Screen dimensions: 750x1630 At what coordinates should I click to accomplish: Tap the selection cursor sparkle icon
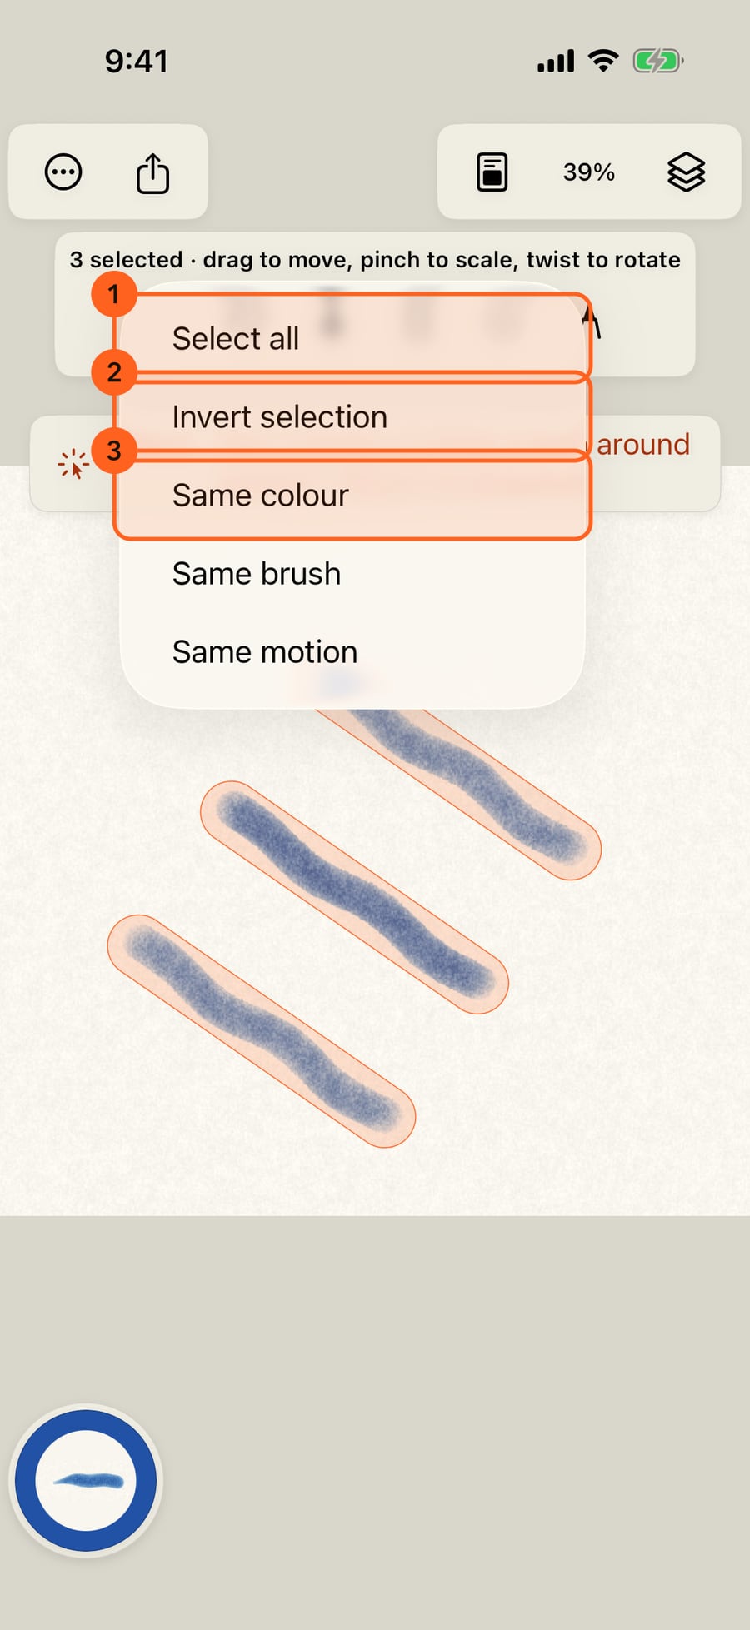[x=73, y=464]
